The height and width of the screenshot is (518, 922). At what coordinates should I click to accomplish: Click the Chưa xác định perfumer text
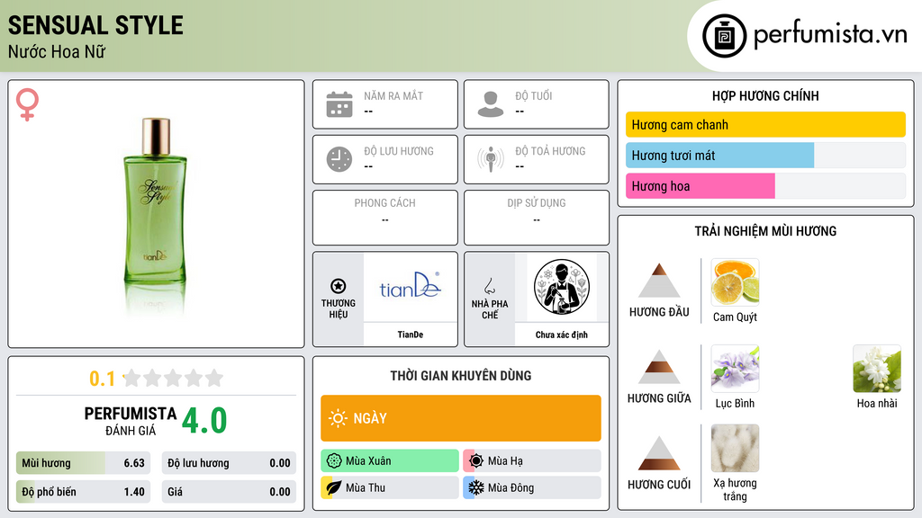pyautogui.click(x=562, y=335)
